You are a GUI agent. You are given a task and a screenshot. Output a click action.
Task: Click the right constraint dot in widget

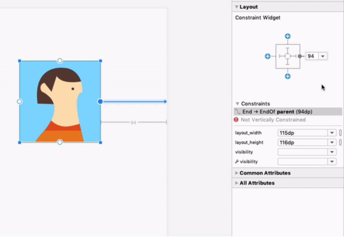coord(299,56)
